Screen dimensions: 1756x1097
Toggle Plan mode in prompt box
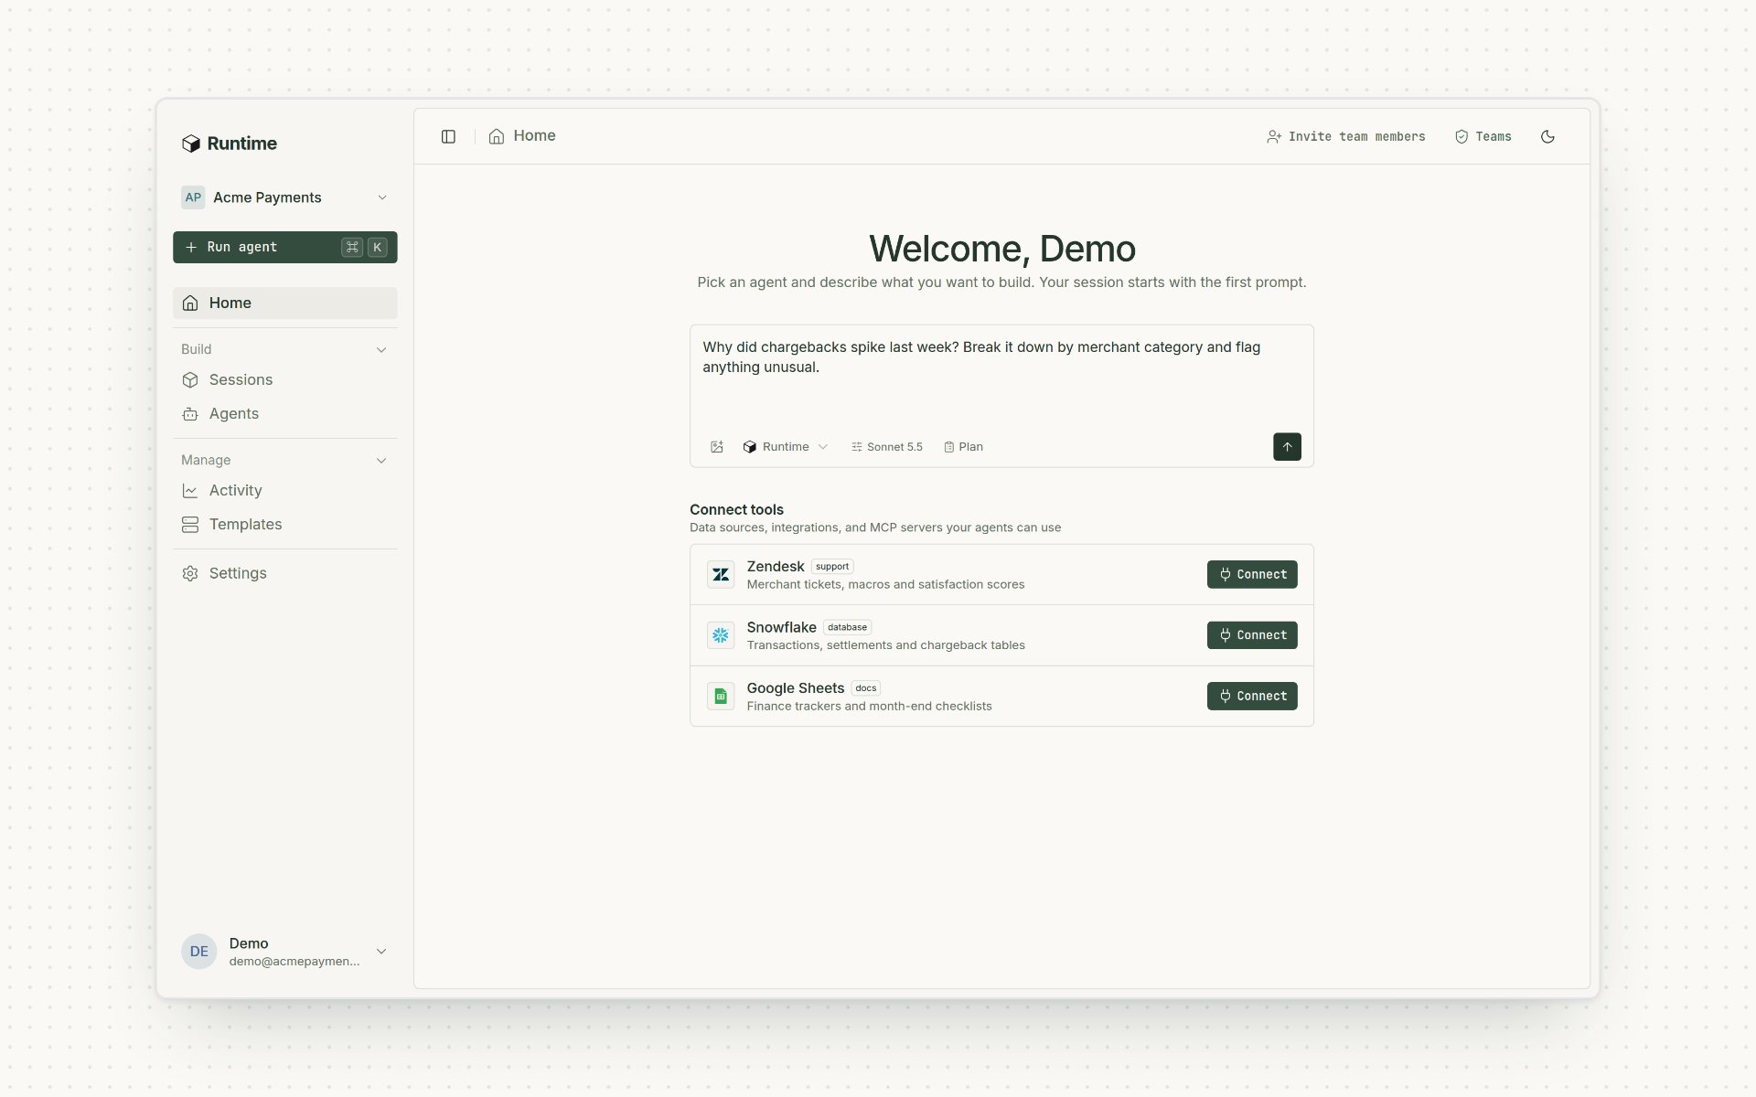963,447
